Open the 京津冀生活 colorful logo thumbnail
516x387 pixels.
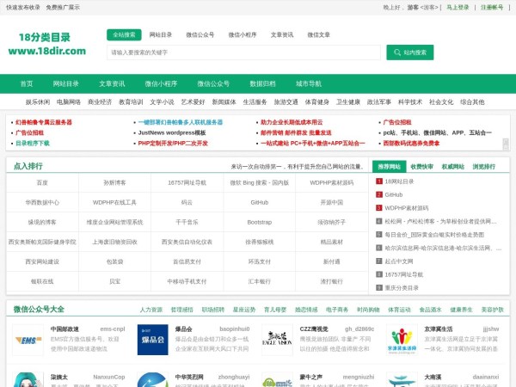[402, 340]
